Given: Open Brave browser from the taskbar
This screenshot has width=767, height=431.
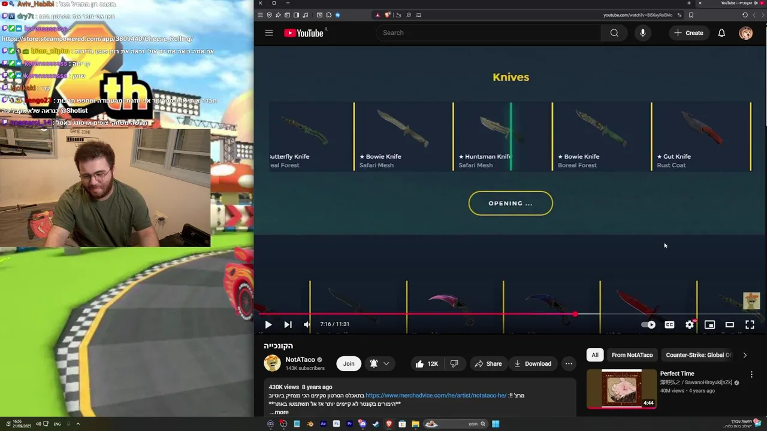Looking at the screenshot, I should (x=389, y=424).
